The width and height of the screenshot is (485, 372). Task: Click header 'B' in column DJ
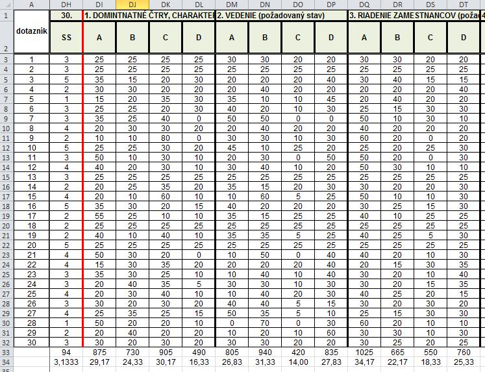click(x=132, y=38)
